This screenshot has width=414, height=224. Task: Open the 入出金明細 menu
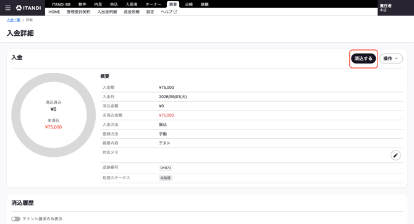[x=107, y=12]
